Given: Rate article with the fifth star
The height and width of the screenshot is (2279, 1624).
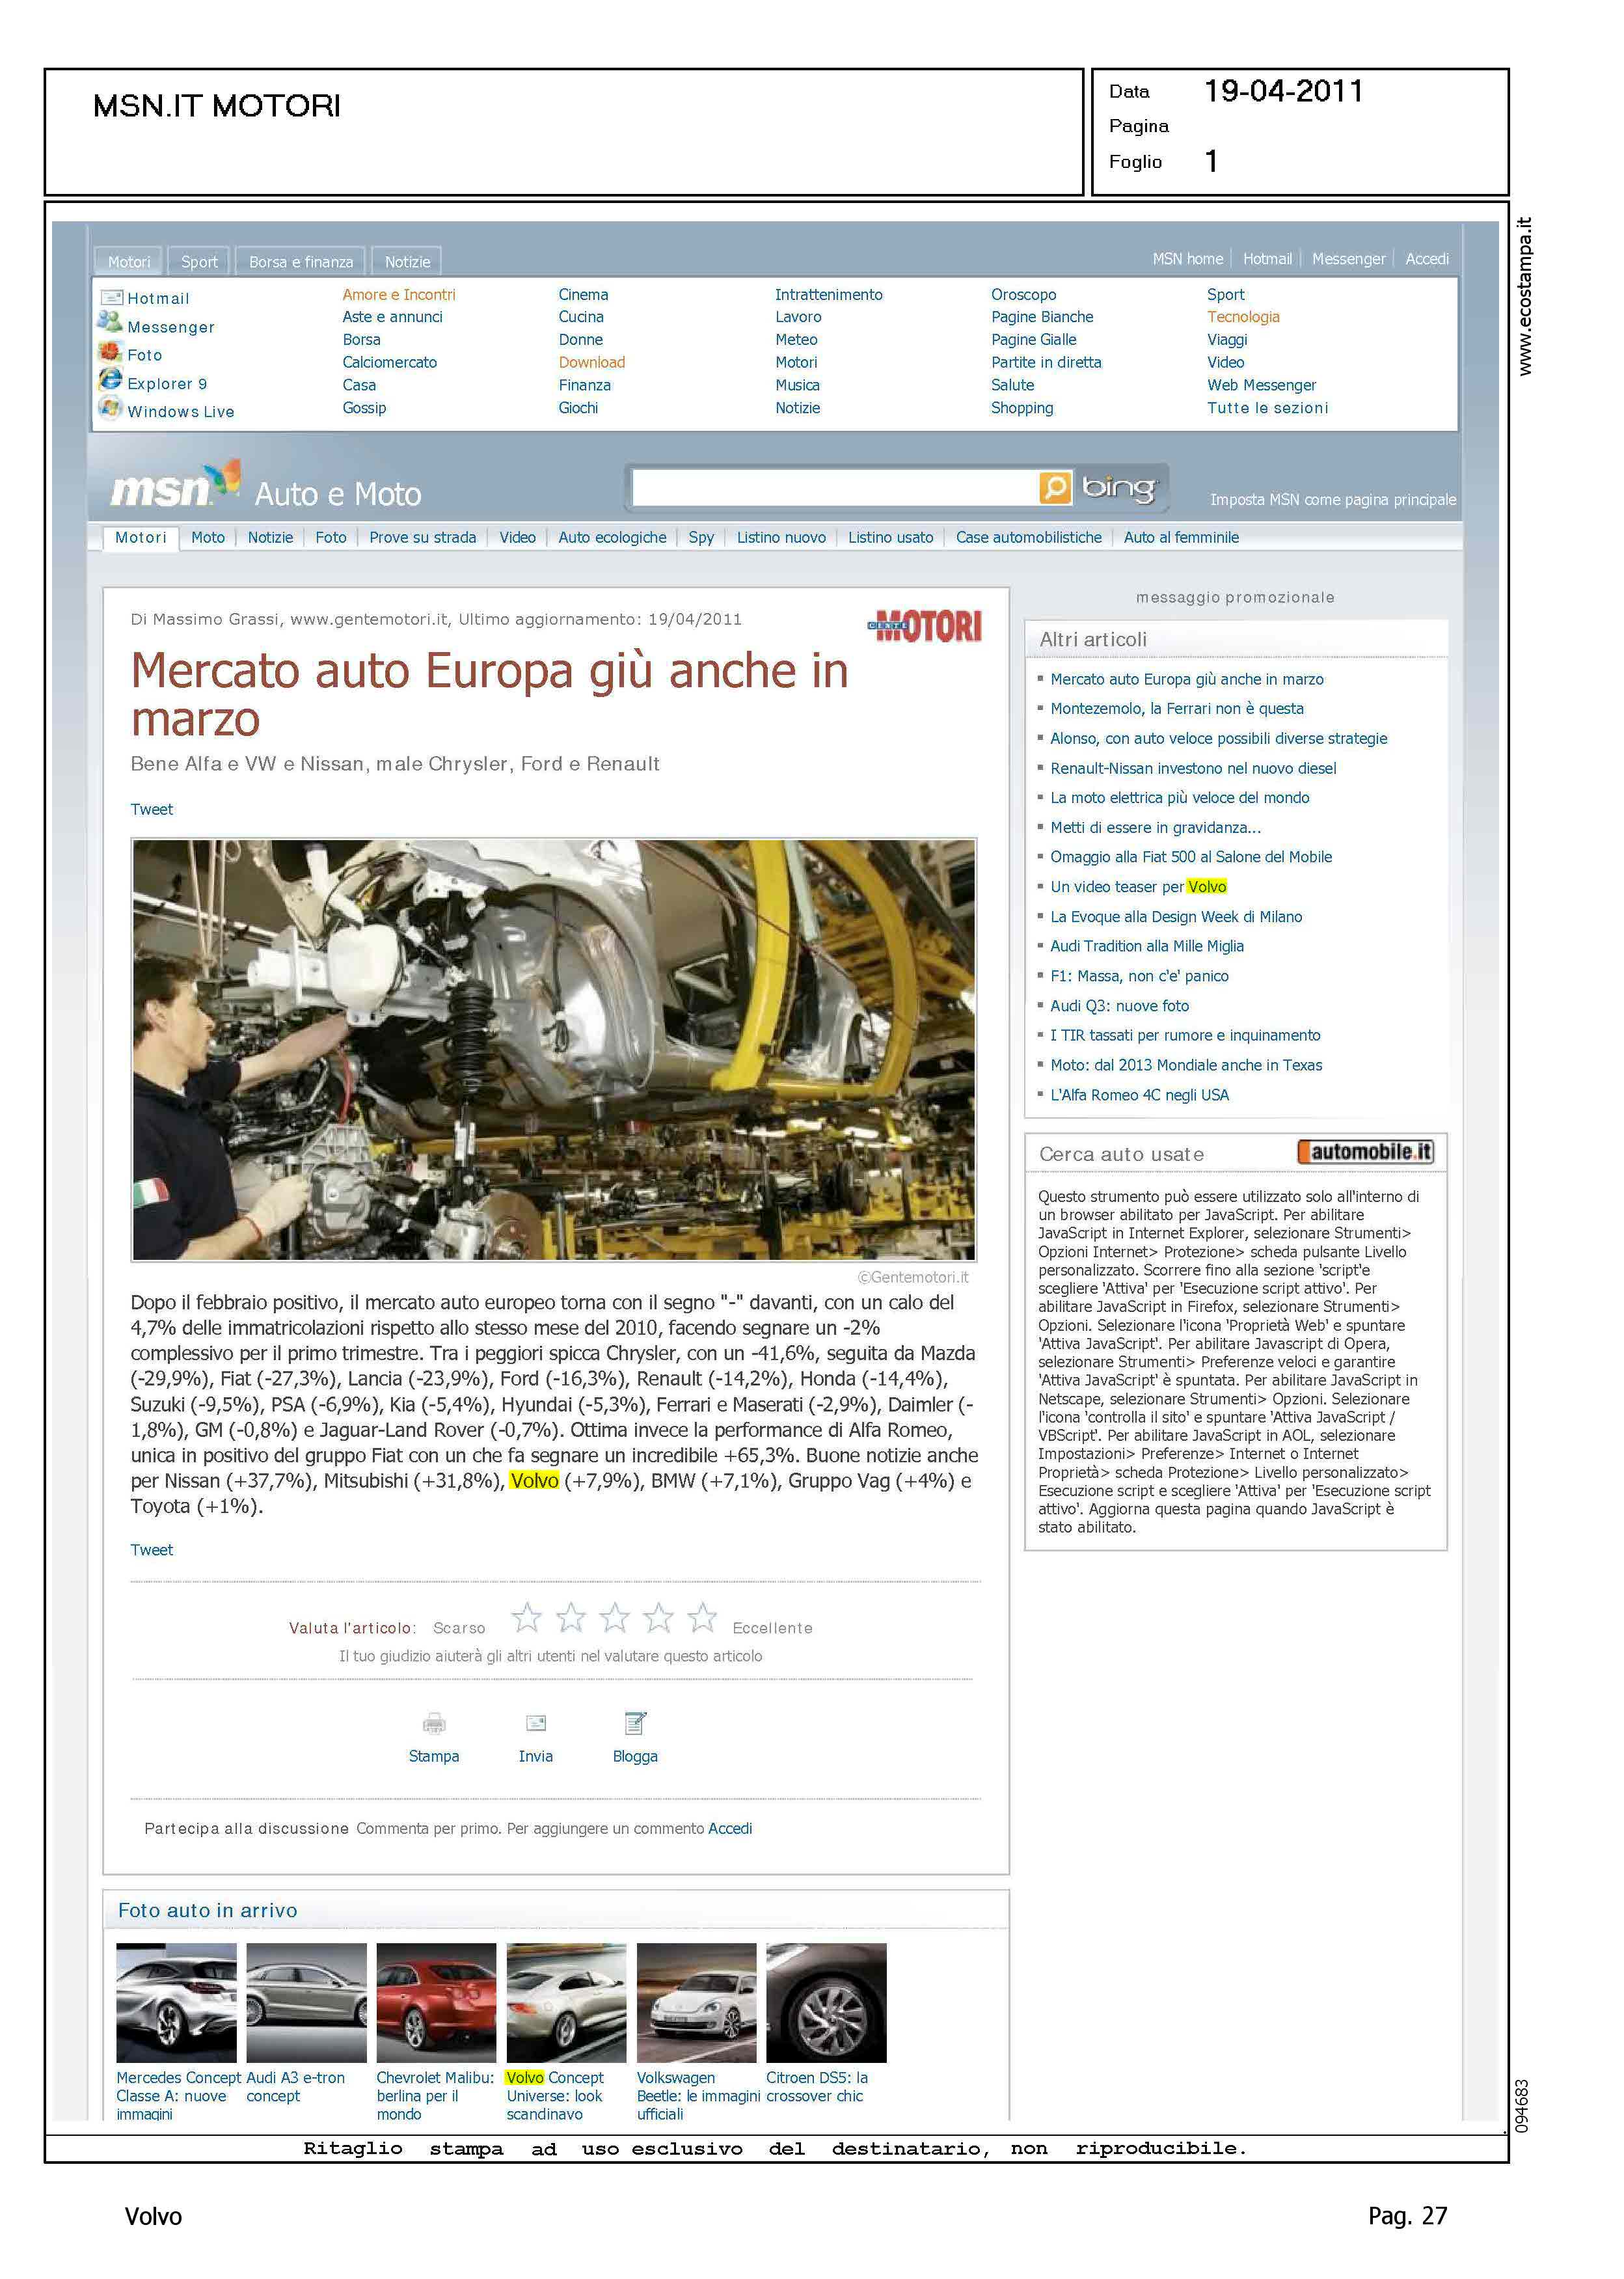Looking at the screenshot, I should 703,1617.
